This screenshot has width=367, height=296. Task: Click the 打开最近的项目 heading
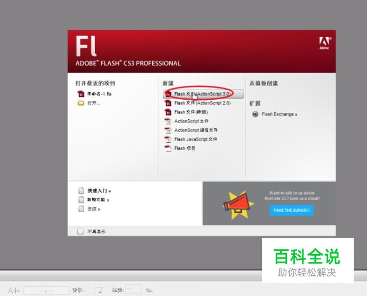click(95, 83)
